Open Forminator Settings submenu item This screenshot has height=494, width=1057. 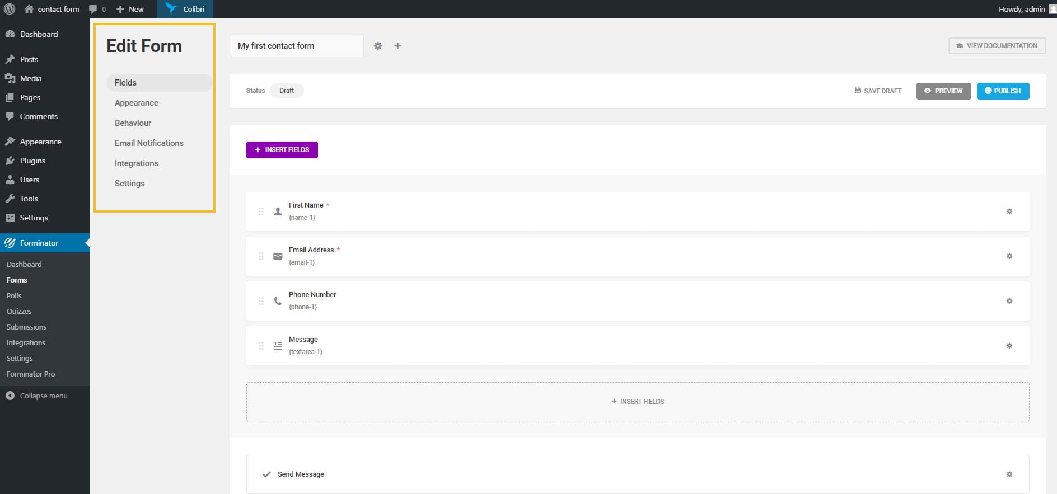(20, 358)
